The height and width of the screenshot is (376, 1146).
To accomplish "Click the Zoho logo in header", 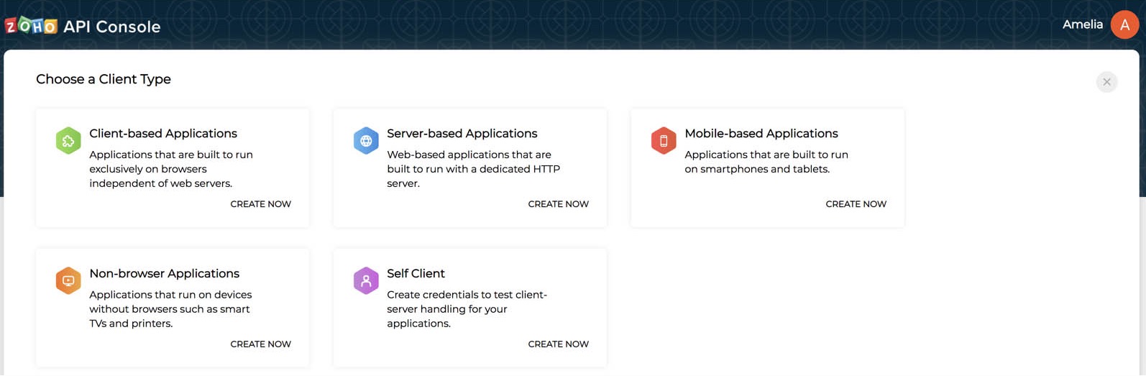I will click(31, 26).
